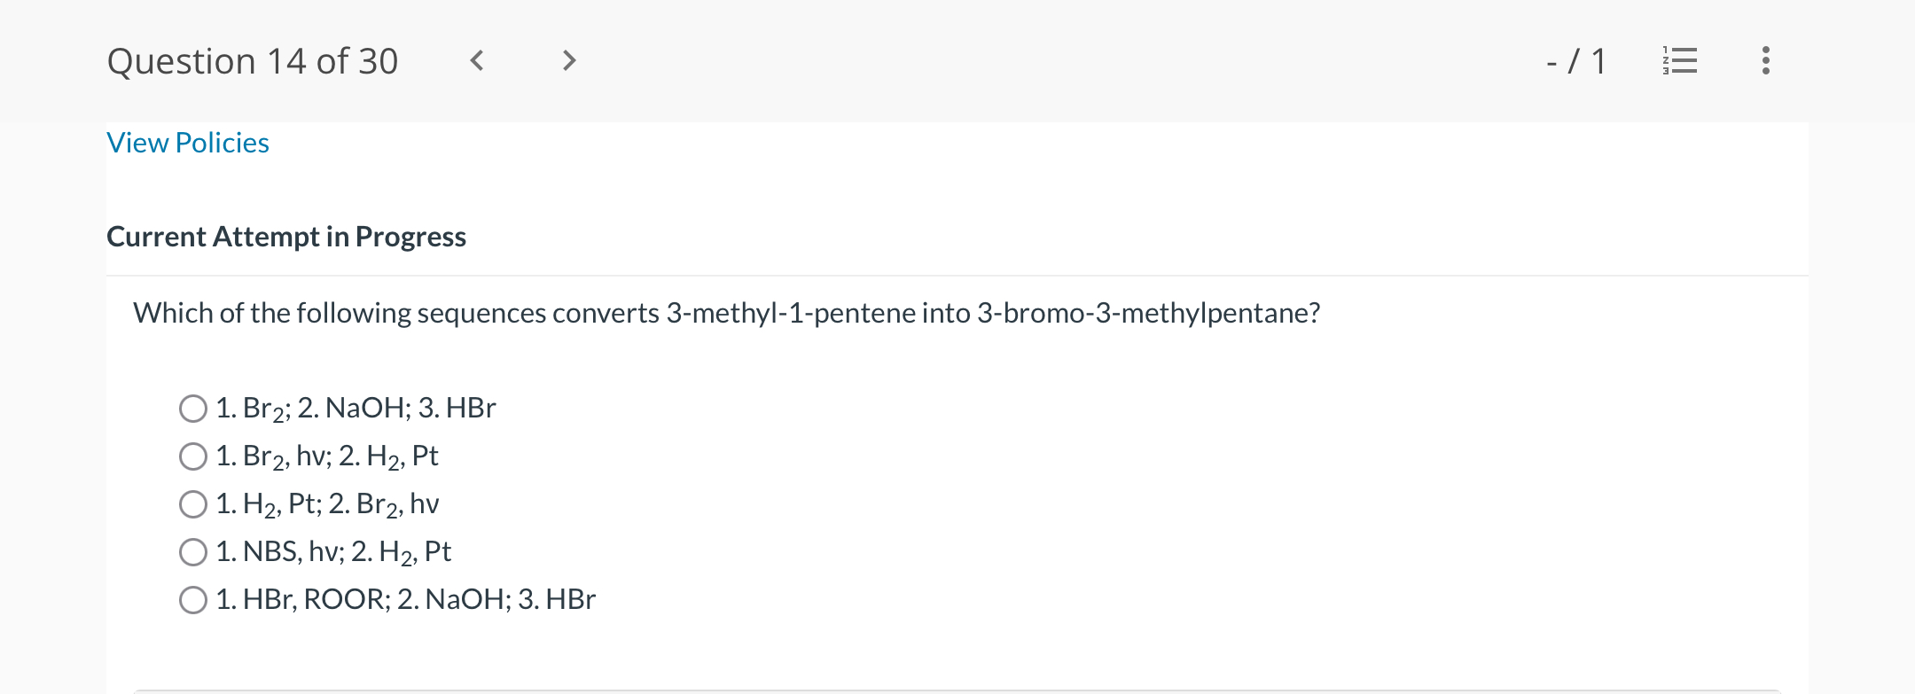Select option NBS, hv; H2, Pt

pyautogui.click(x=193, y=552)
